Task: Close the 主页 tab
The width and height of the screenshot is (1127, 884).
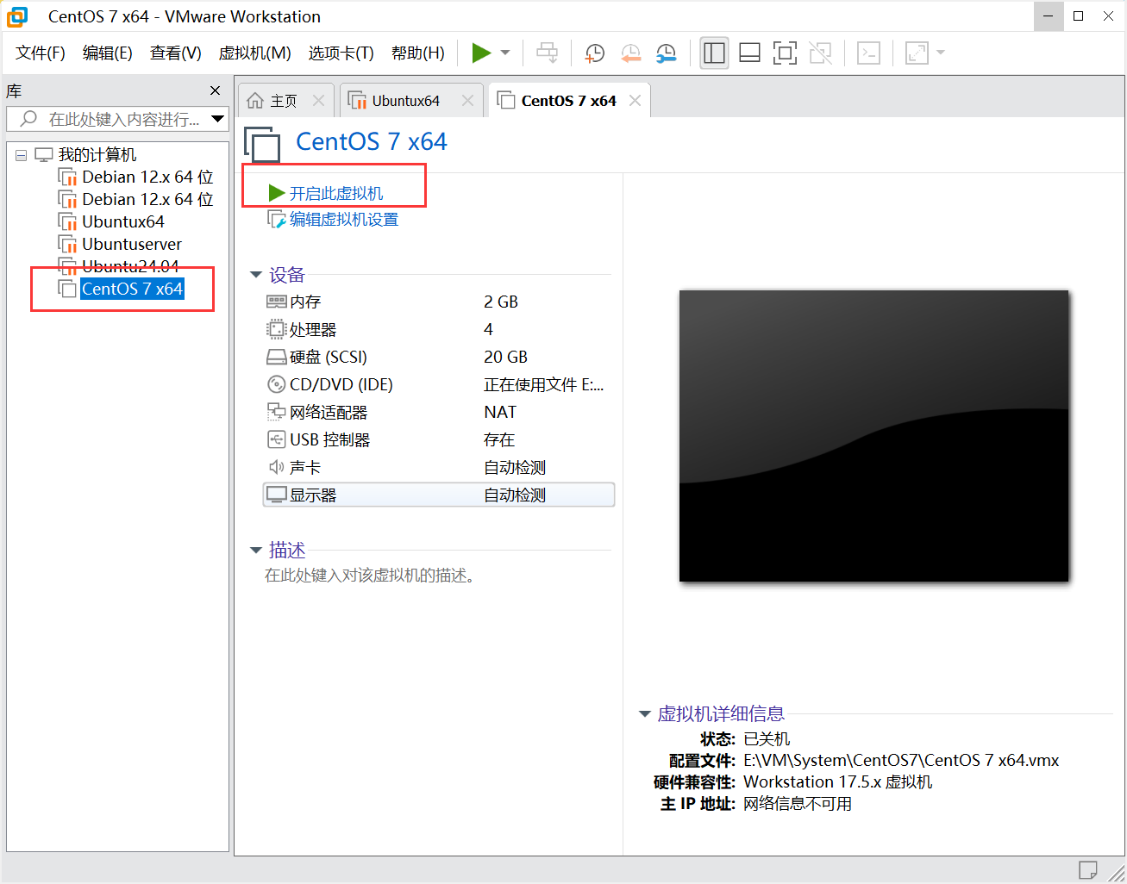Action: pyautogui.click(x=318, y=101)
